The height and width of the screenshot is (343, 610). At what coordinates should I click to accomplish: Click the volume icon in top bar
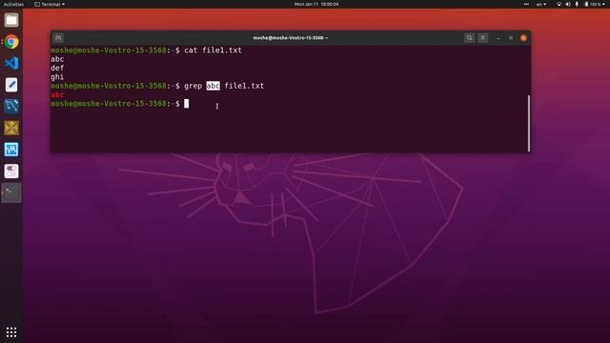568,4
